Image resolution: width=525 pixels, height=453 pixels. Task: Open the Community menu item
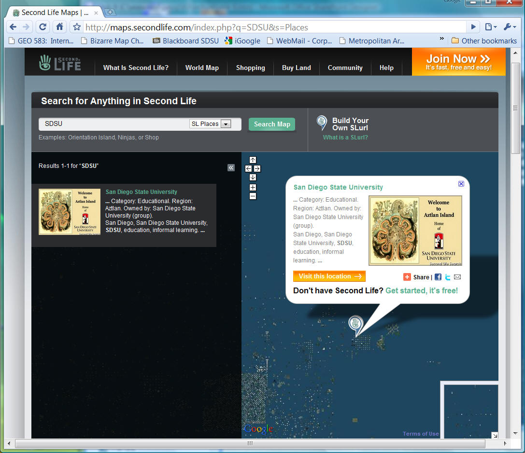coord(345,68)
